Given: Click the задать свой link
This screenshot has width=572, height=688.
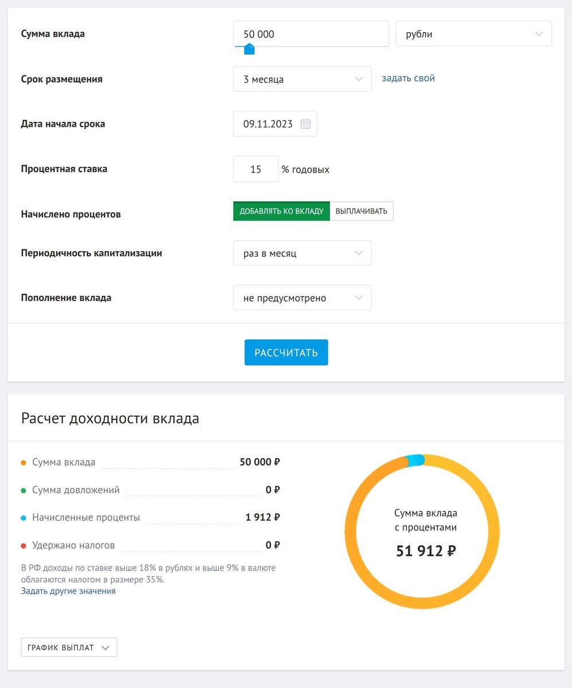Looking at the screenshot, I should [408, 79].
